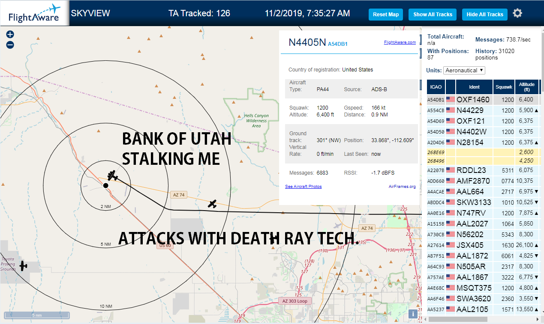
Task: Sort table by ICAO column header
Action: tap(436, 87)
